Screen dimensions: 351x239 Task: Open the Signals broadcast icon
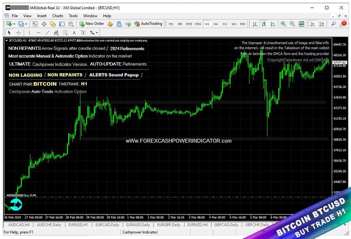128,24
